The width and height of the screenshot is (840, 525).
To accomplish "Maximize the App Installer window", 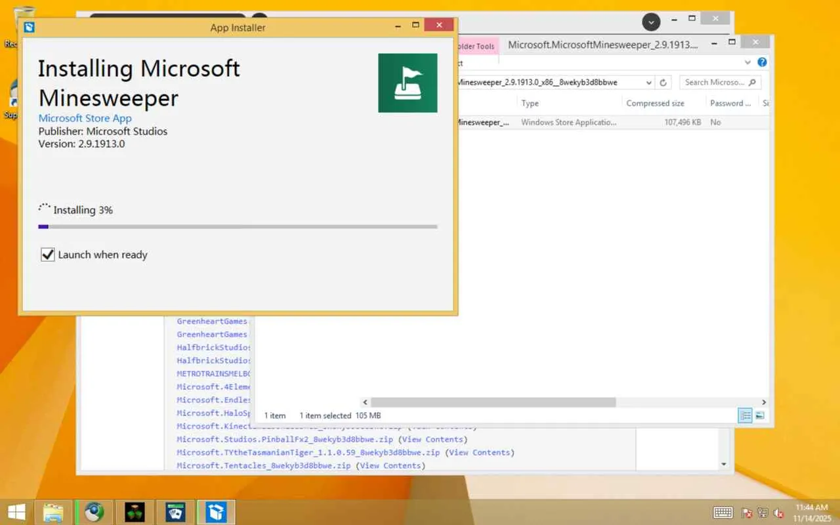I will click(x=415, y=25).
